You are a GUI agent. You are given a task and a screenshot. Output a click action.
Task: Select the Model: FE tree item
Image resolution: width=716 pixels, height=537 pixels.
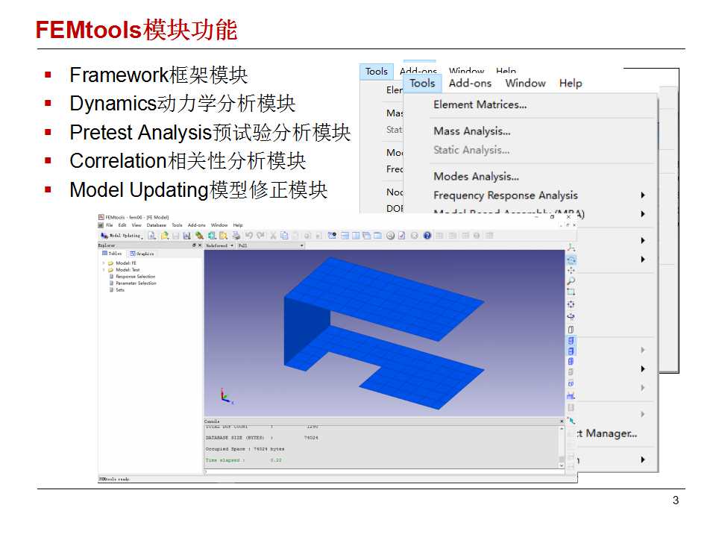pos(125,263)
